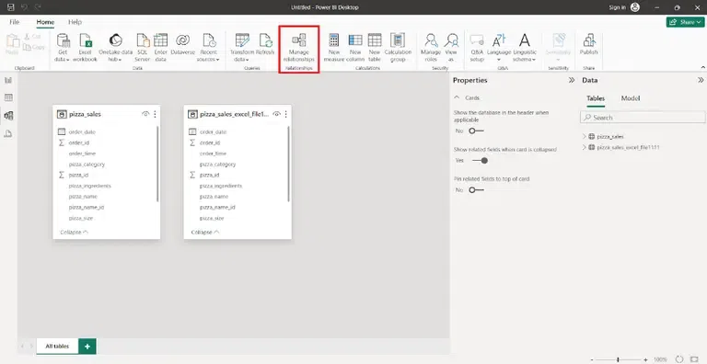
Task: Toggle visibility of pizza_sales_excel_file table
Action: (276, 114)
